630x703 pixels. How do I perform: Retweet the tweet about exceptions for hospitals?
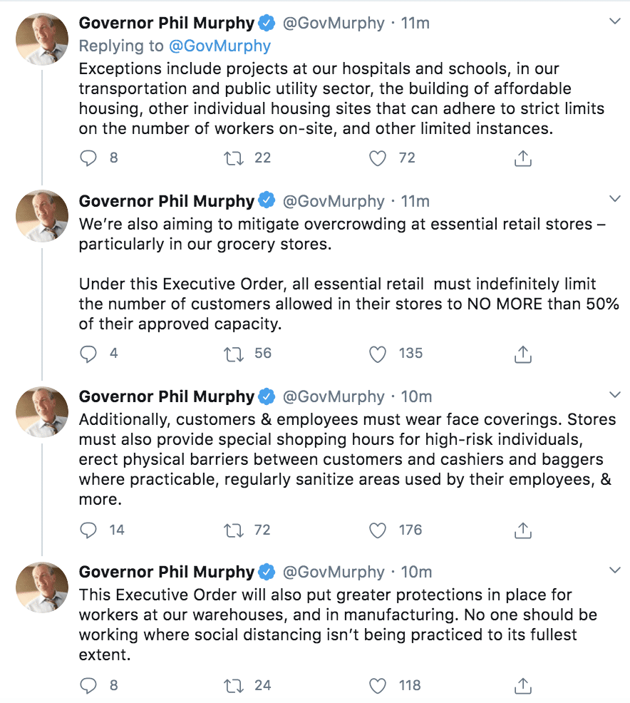(x=234, y=158)
